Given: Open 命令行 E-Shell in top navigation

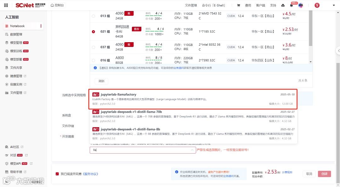Looking at the screenshot, I should [x=214, y=5].
